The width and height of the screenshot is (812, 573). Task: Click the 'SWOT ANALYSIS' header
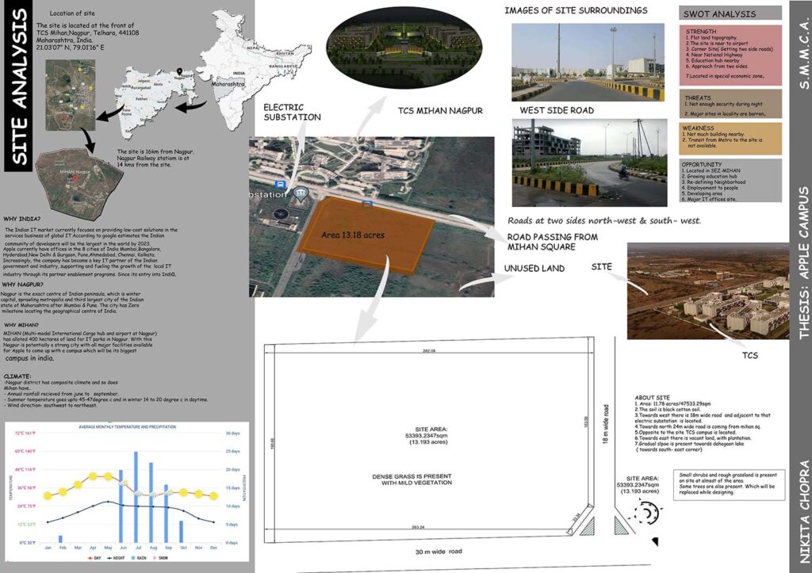(730, 13)
